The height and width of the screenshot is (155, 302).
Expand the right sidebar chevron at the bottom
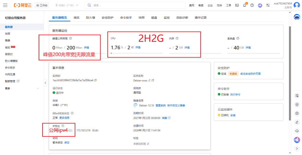(x=297, y=148)
